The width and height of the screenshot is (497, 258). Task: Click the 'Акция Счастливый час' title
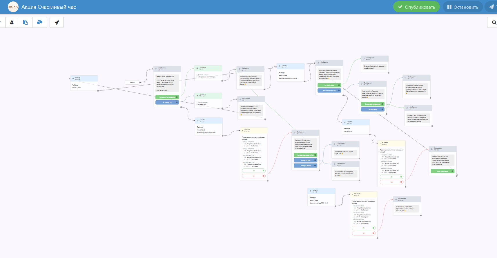tap(49, 7)
